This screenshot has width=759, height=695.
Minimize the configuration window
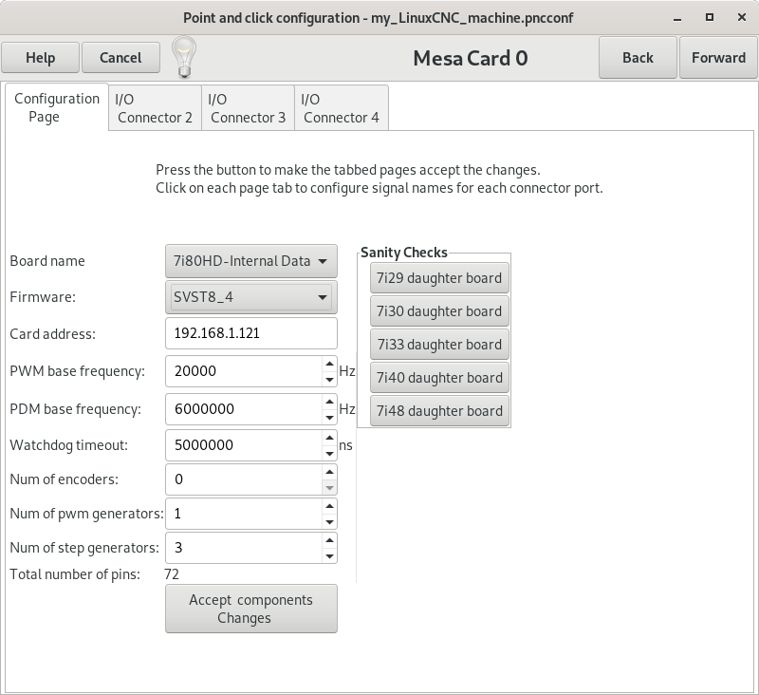tap(677, 18)
